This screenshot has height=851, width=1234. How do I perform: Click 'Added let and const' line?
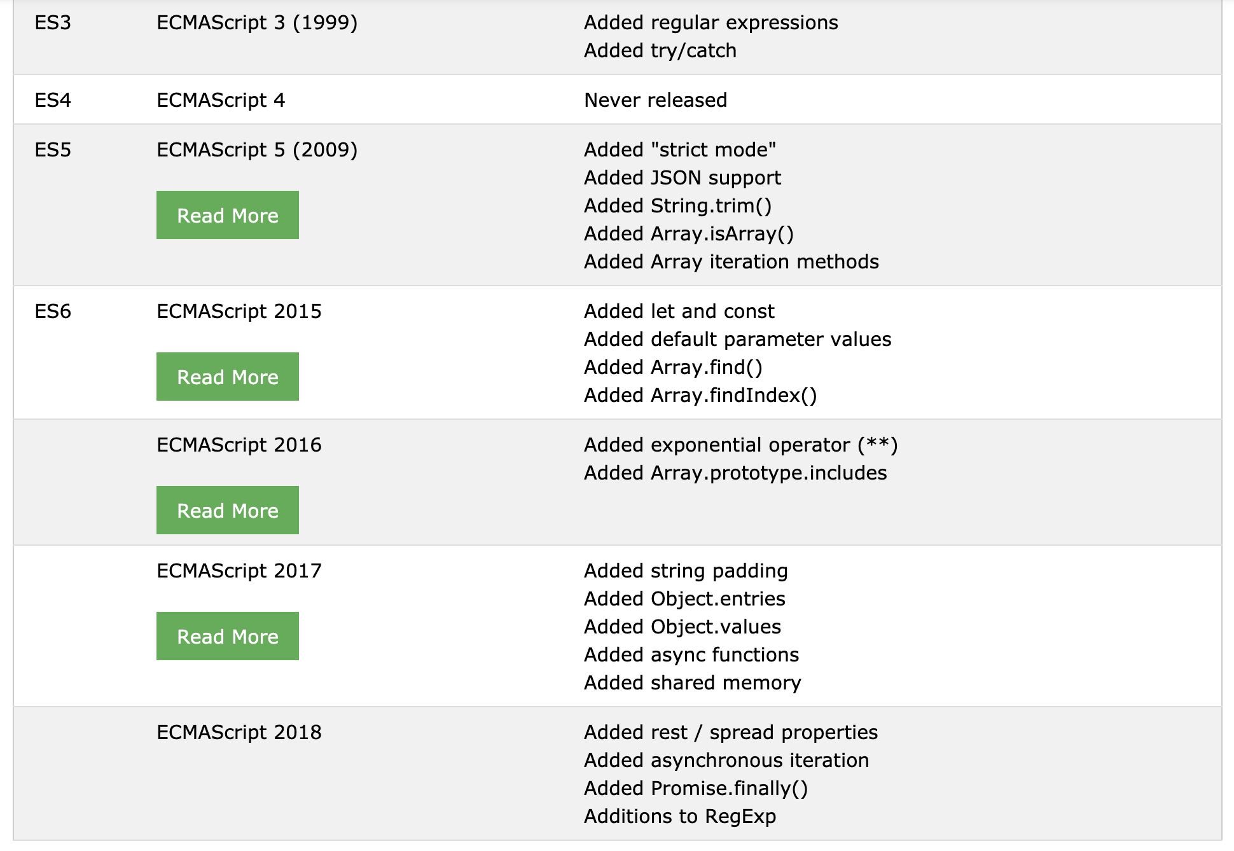(679, 312)
